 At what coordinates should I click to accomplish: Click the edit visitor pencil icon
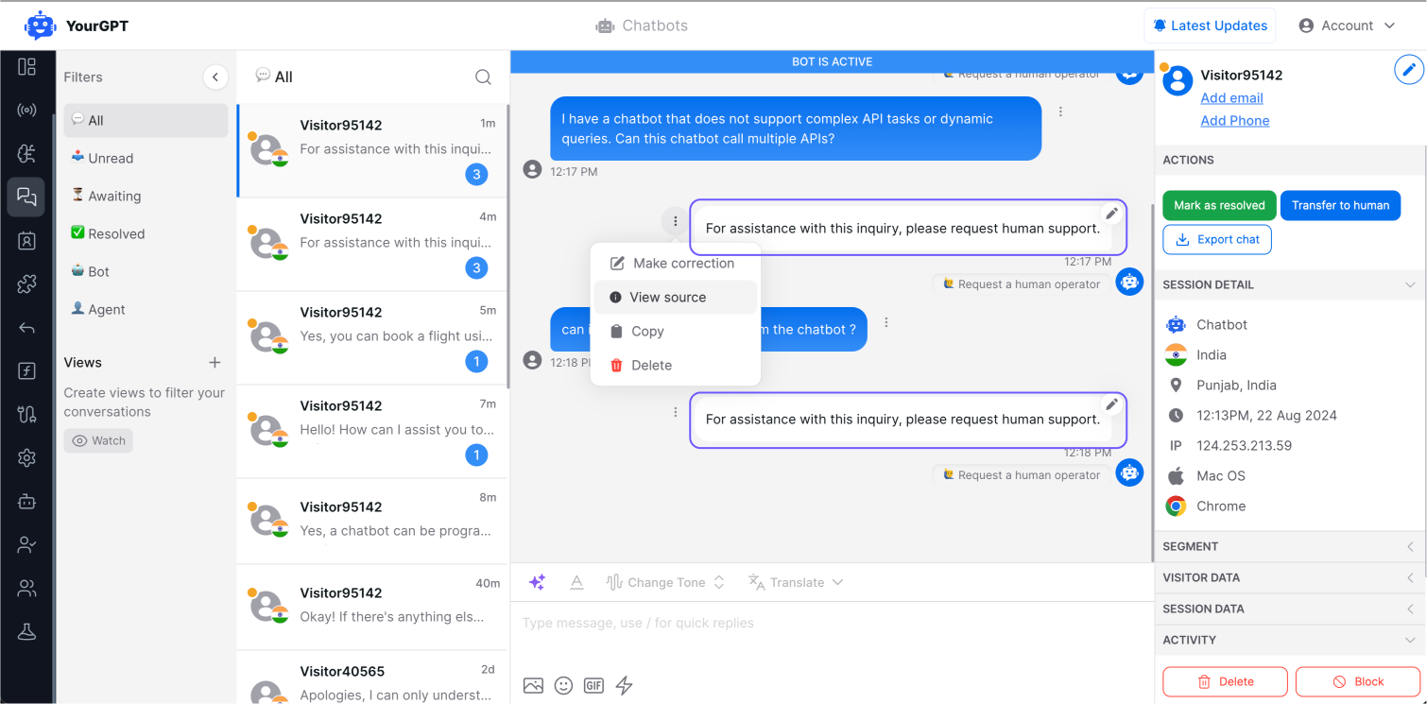1408,70
